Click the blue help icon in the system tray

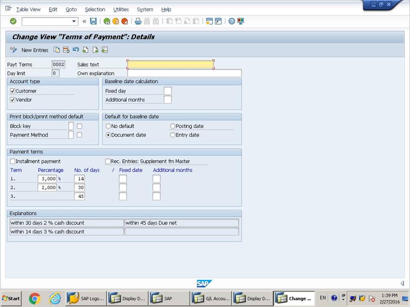click(334, 298)
